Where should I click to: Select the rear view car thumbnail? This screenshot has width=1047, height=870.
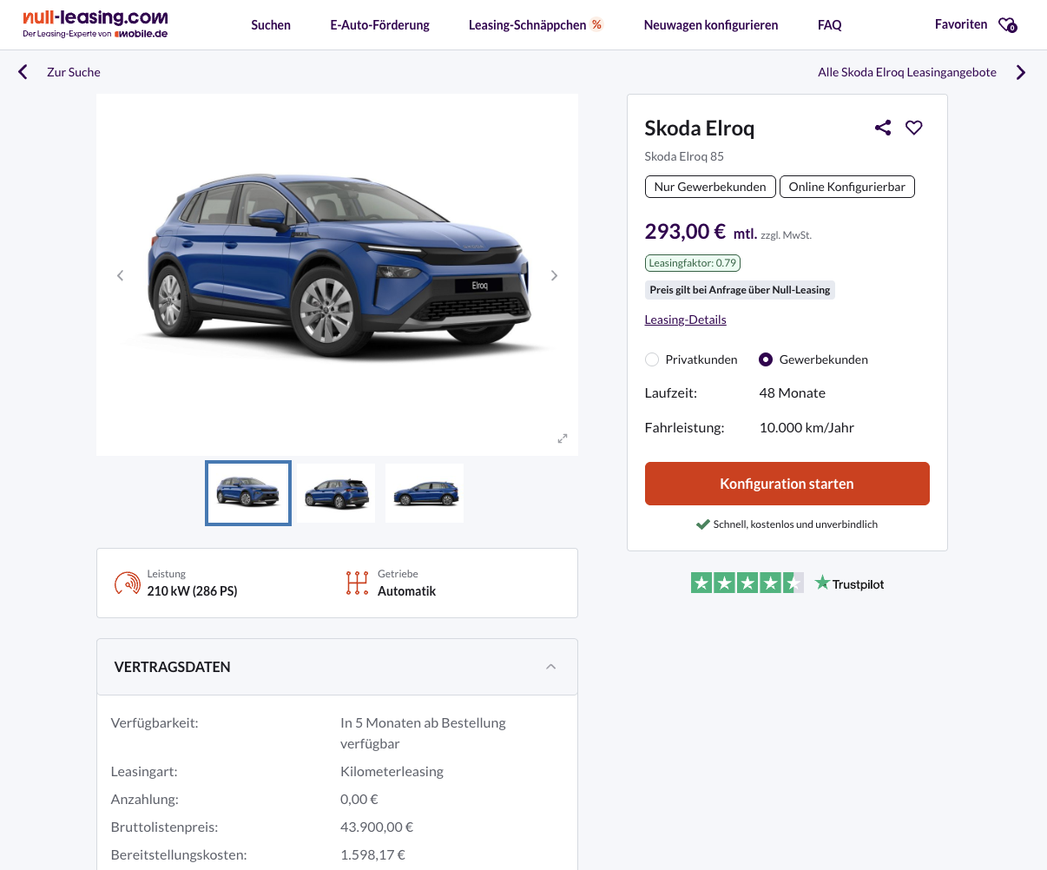[x=336, y=493]
